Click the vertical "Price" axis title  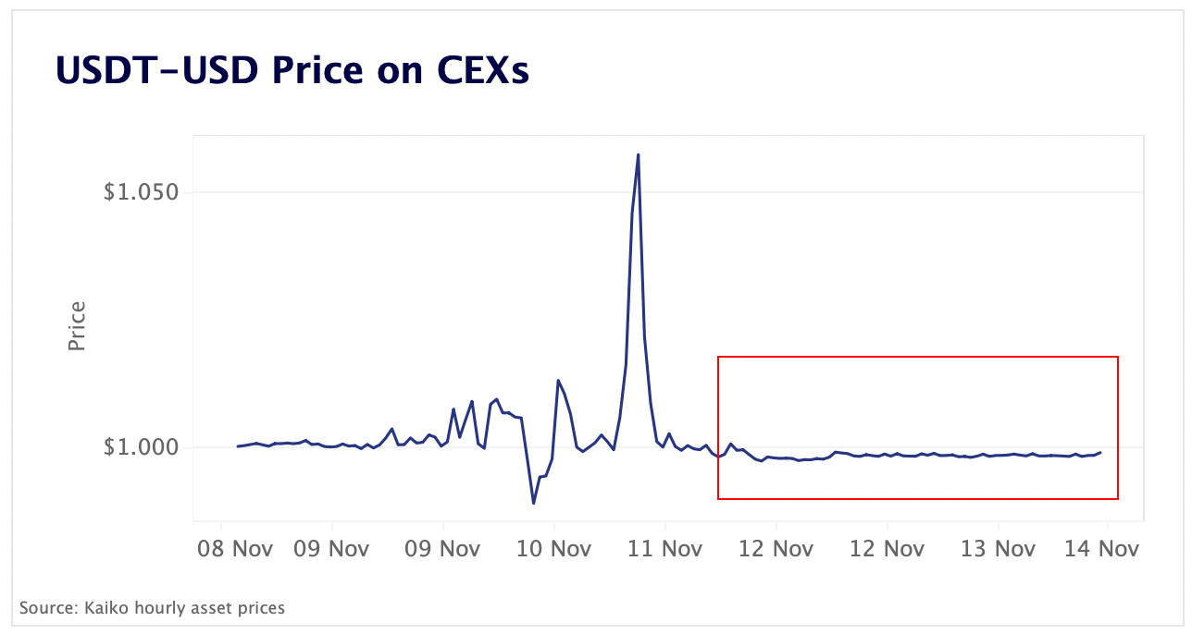[x=77, y=326]
